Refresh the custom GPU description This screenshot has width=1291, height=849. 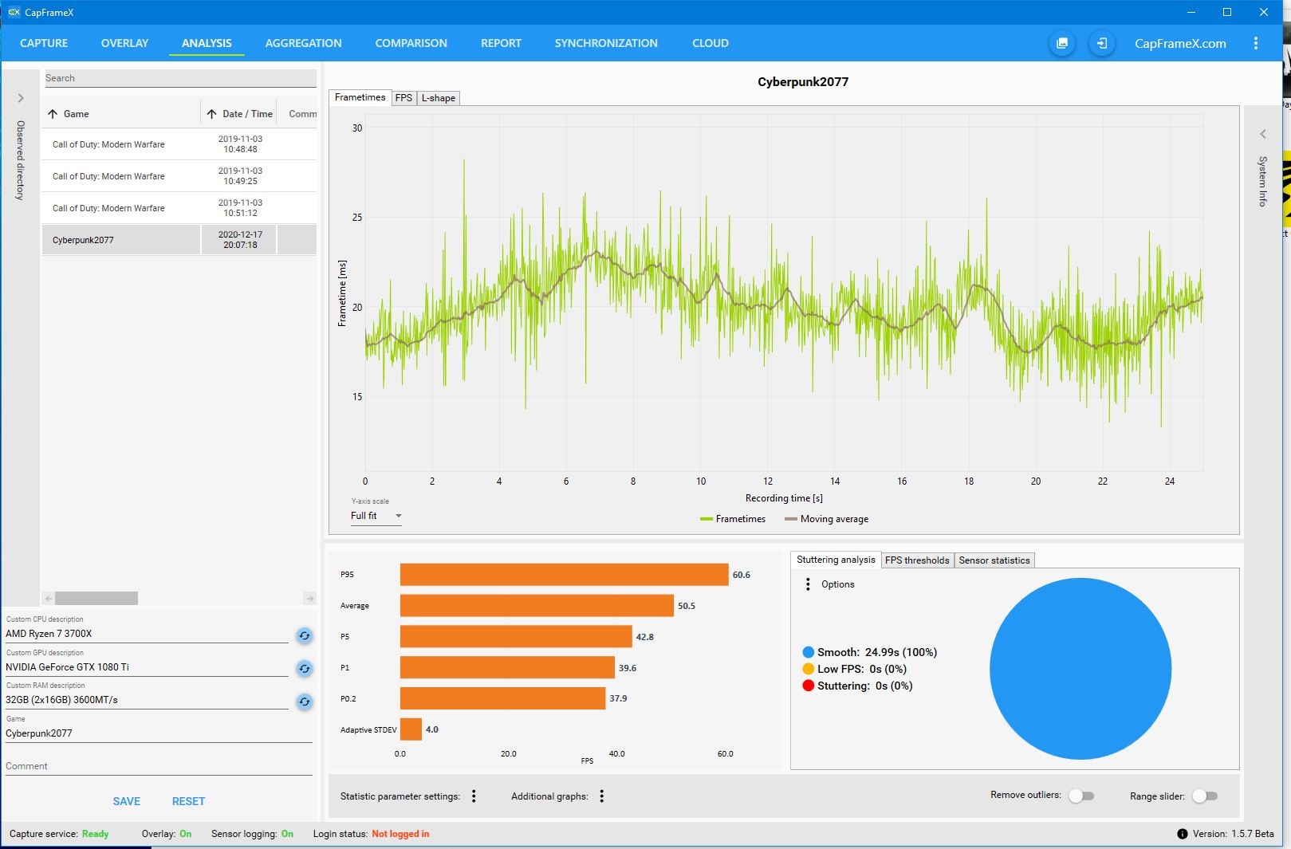pos(304,668)
